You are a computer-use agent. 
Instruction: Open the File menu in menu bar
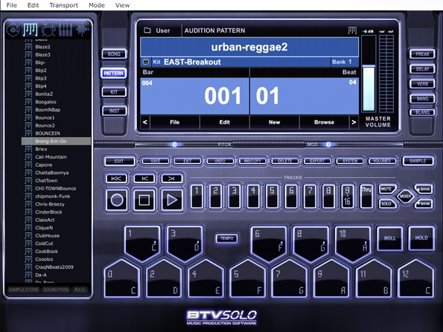(x=12, y=5)
